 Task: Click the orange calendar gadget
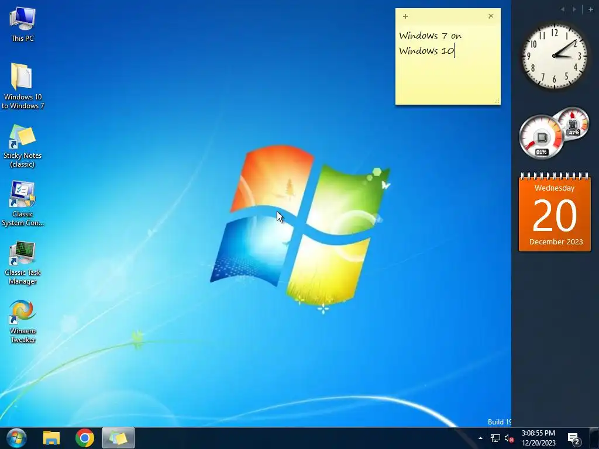click(x=555, y=212)
